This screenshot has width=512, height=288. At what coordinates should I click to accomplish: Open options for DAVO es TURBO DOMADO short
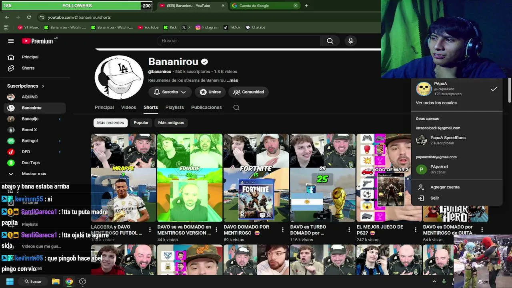tap(349, 230)
